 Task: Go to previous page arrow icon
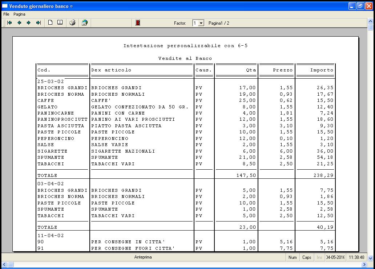click(19, 23)
